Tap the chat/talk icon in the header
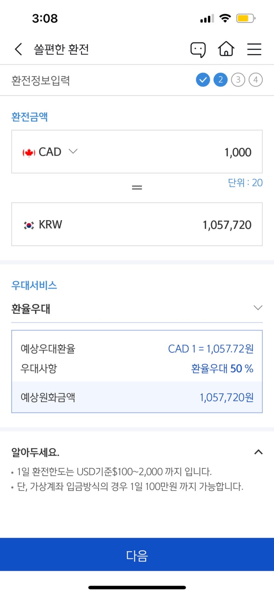274x595 pixels. [198, 49]
